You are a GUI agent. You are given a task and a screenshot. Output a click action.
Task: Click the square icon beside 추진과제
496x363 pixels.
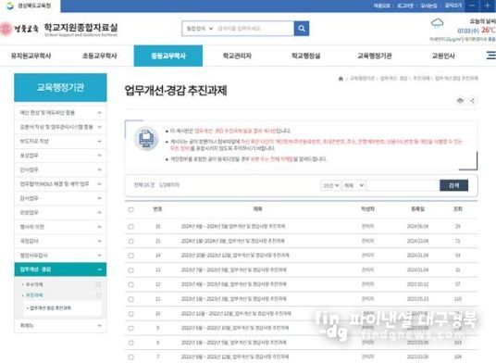98,295
